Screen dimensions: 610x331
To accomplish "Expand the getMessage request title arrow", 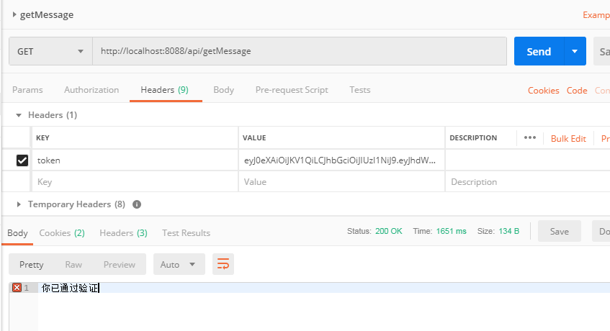I will tap(14, 15).
